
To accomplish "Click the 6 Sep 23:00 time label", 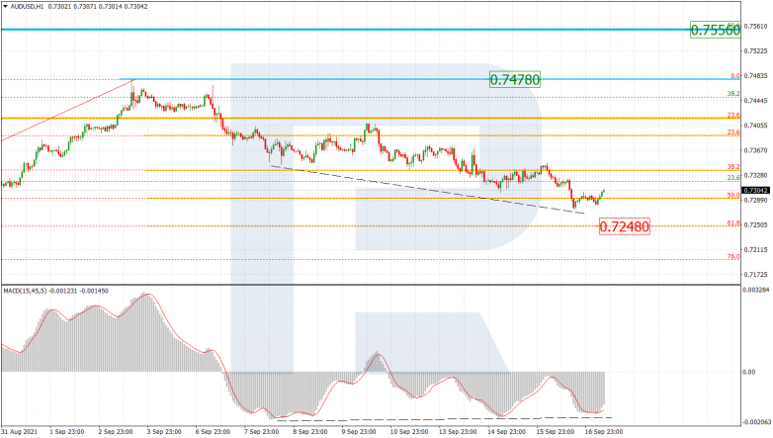I will pyautogui.click(x=213, y=432).
